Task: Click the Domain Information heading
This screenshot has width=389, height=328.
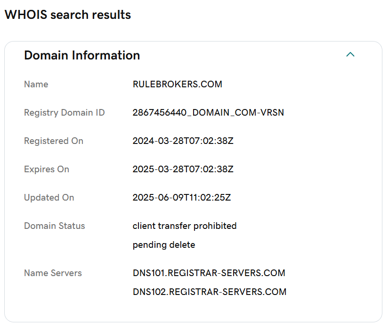Action: (82, 55)
